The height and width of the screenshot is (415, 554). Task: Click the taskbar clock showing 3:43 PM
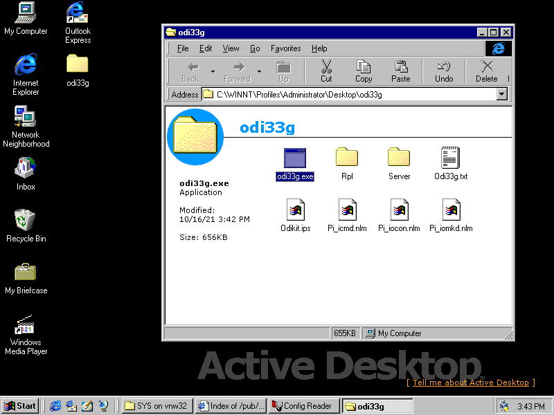[x=531, y=406]
